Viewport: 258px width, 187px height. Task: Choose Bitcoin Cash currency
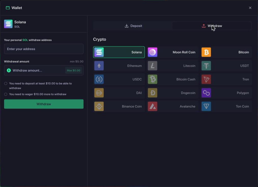(173, 79)
